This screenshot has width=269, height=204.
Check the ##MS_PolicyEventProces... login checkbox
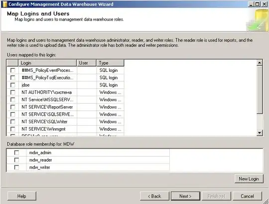(x=12, y=70)
